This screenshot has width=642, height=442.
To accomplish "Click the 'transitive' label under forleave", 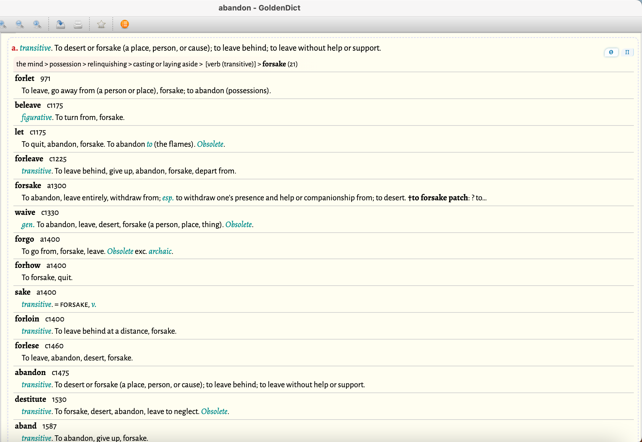I will coord(36,171).
